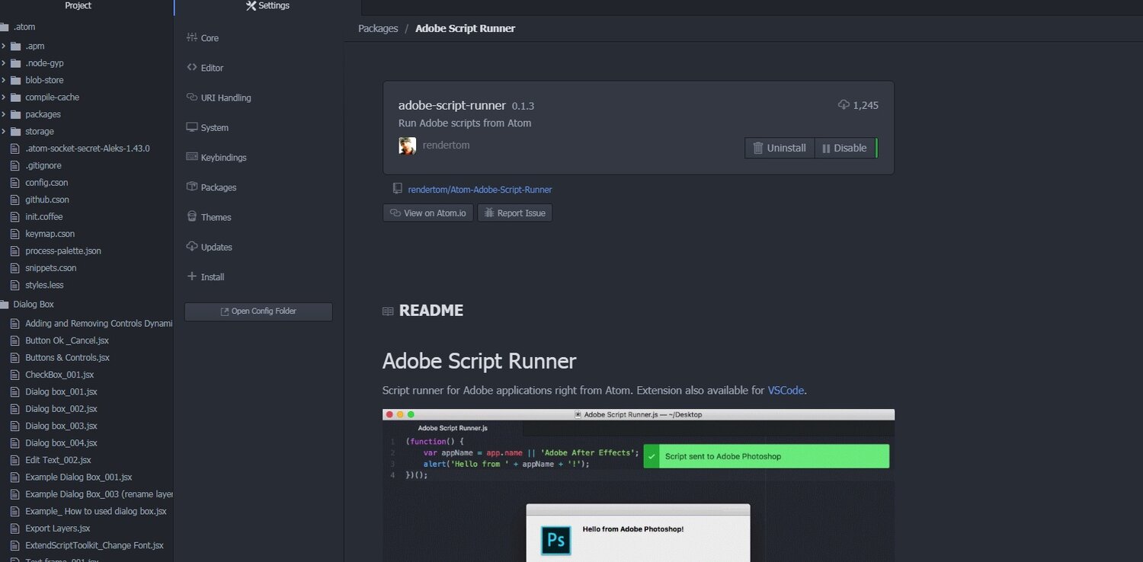Click the rendertom author avatar
Viewport: 1143px width, 562px height.
point(408,145)
